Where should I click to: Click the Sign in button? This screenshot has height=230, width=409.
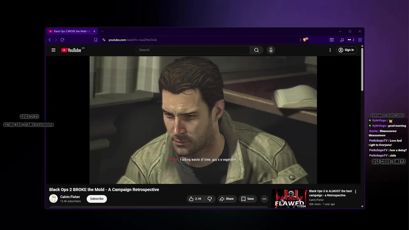(346, 50)
